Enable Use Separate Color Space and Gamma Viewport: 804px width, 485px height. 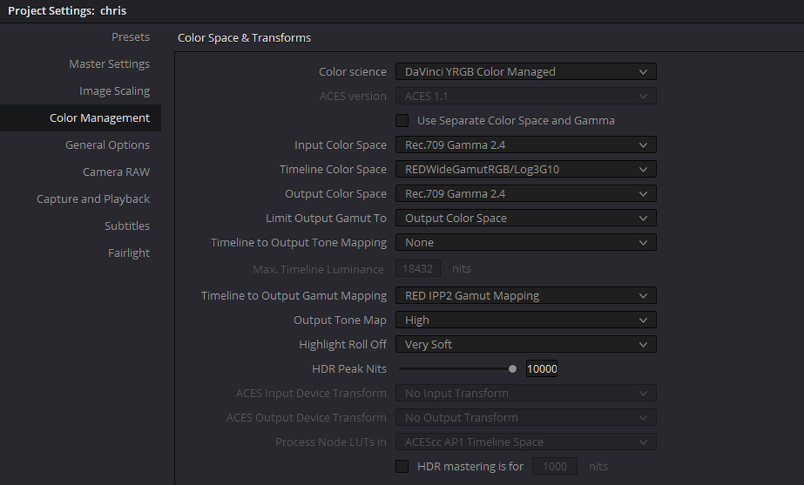[402, 121]
